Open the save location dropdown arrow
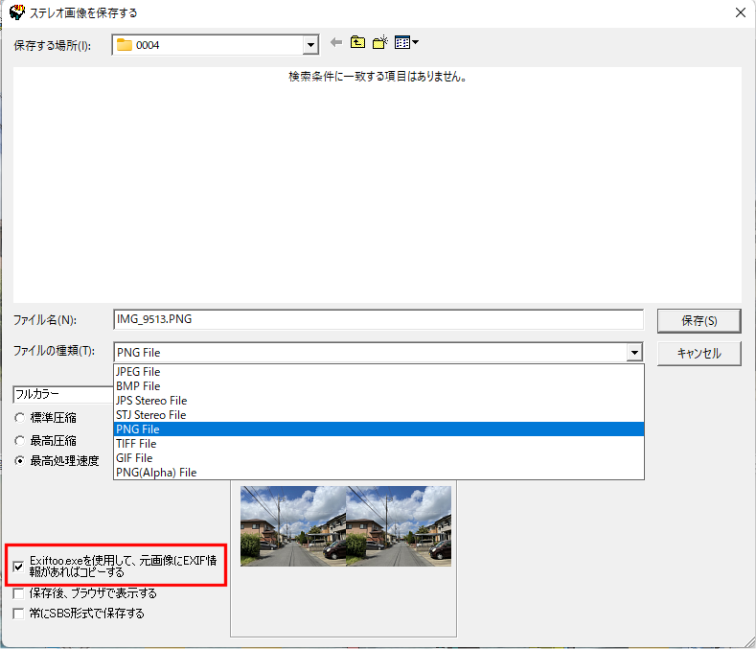The width and height of the screenshot is (756, 649). (x=311, y=45)
